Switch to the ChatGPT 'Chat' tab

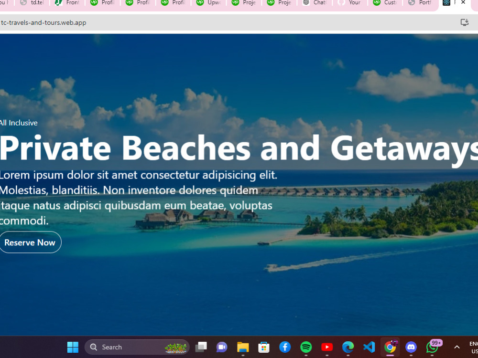[315, 3]
